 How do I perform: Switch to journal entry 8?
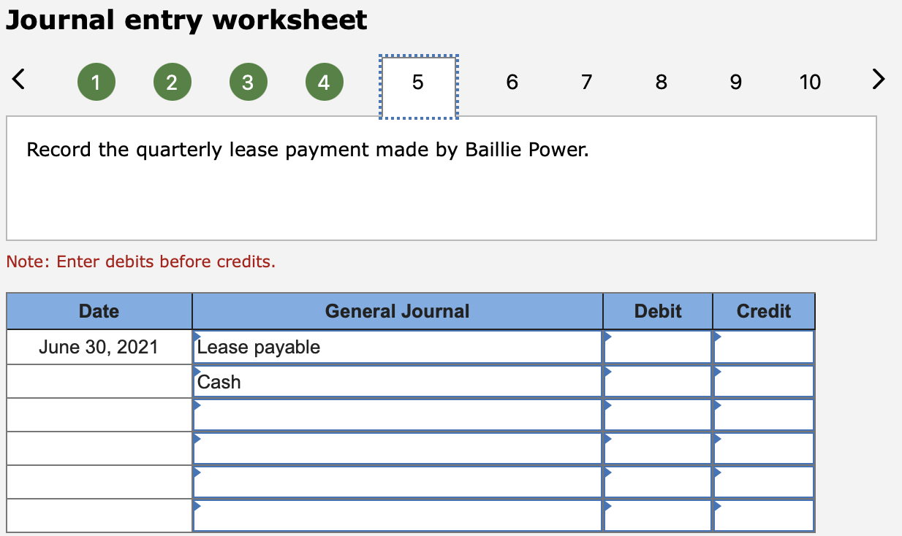[x=661, y=83]
